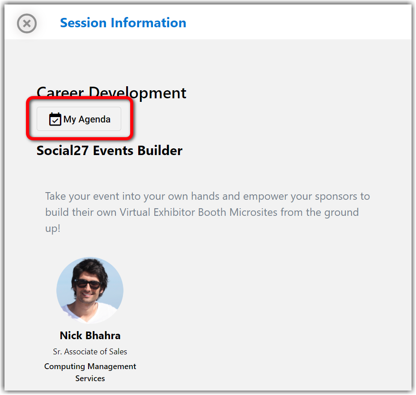Click the word "Services" under the speaker

click(x=90, y=378)
